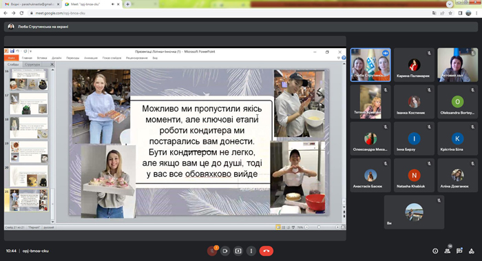Viewport: 482px width, 261px height.
Task: Expand the Chrome tab search chevron
Action: 450,4
